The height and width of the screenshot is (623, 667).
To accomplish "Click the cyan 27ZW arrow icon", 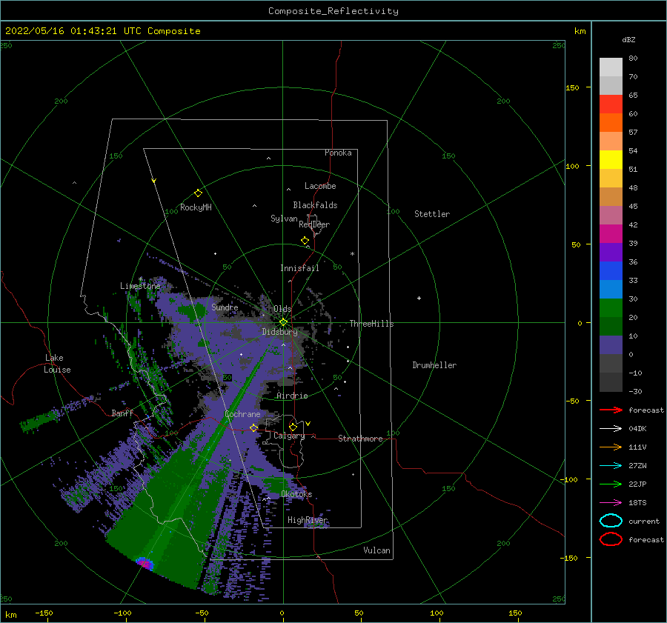I will pyautogui.click(x=611, y=466).
